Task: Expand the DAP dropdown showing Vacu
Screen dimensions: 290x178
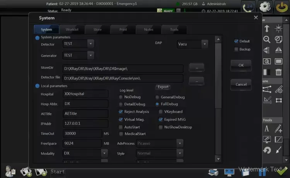Action: [205, 44]
